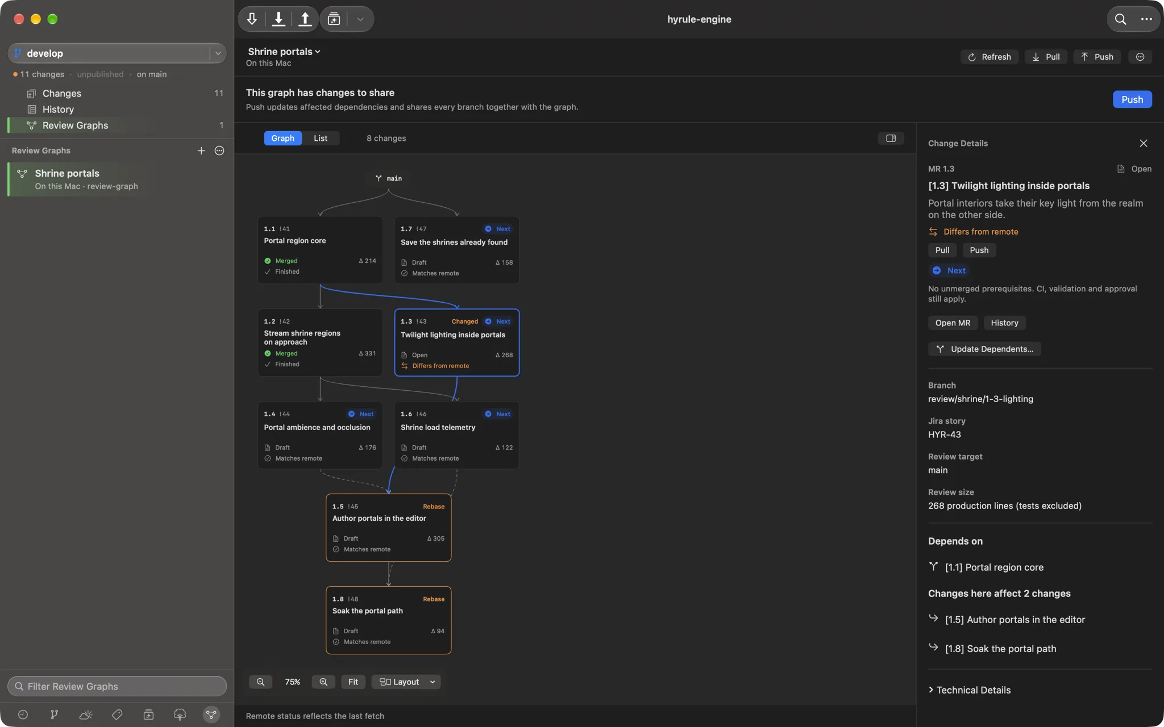Switch to the List view tab
This screenshot has height=727, width=1164.
pos(321,138)
